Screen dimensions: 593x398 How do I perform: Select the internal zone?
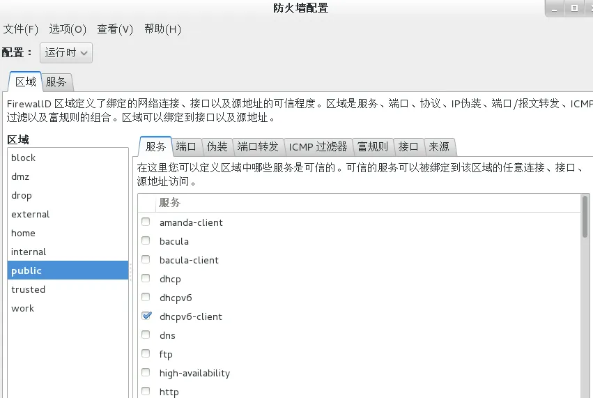(x=68, y=252)
